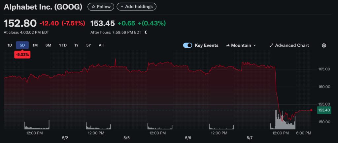
Task: Click the 6:00 PM time label
Action: [x=304, y=133]
